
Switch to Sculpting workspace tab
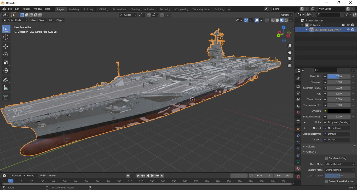88,9
